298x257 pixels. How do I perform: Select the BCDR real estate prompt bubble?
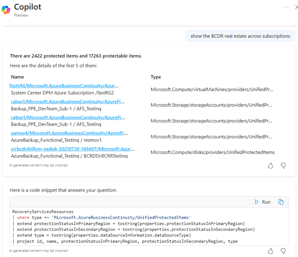point(240,36)
